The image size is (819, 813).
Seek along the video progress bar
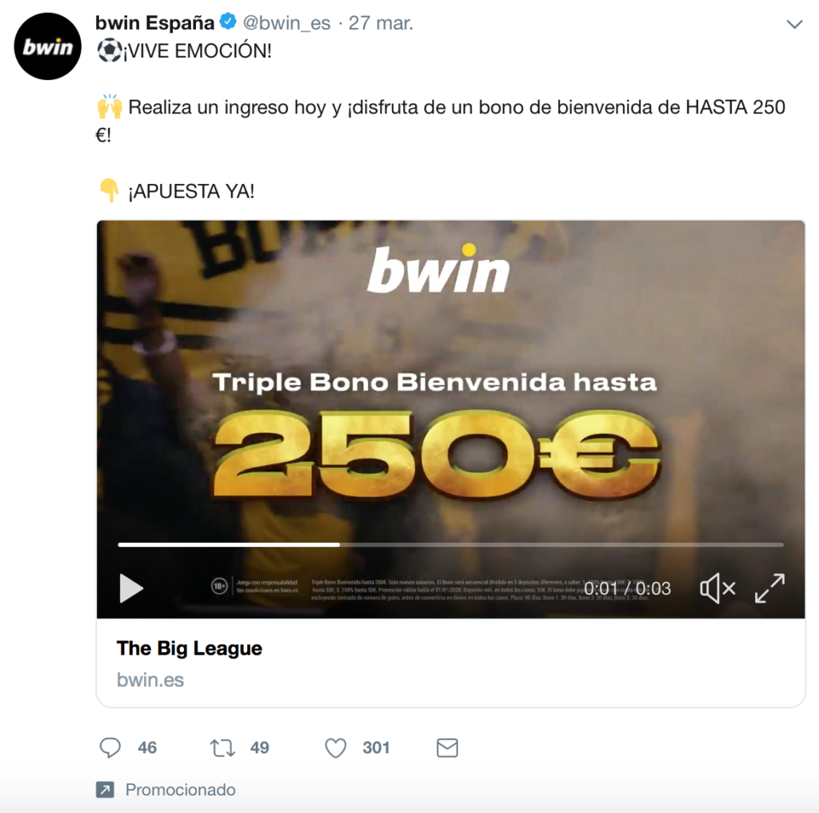click(451, 544)
